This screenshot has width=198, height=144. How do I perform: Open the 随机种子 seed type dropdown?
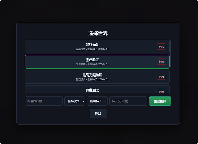click(x=97, y=101)
